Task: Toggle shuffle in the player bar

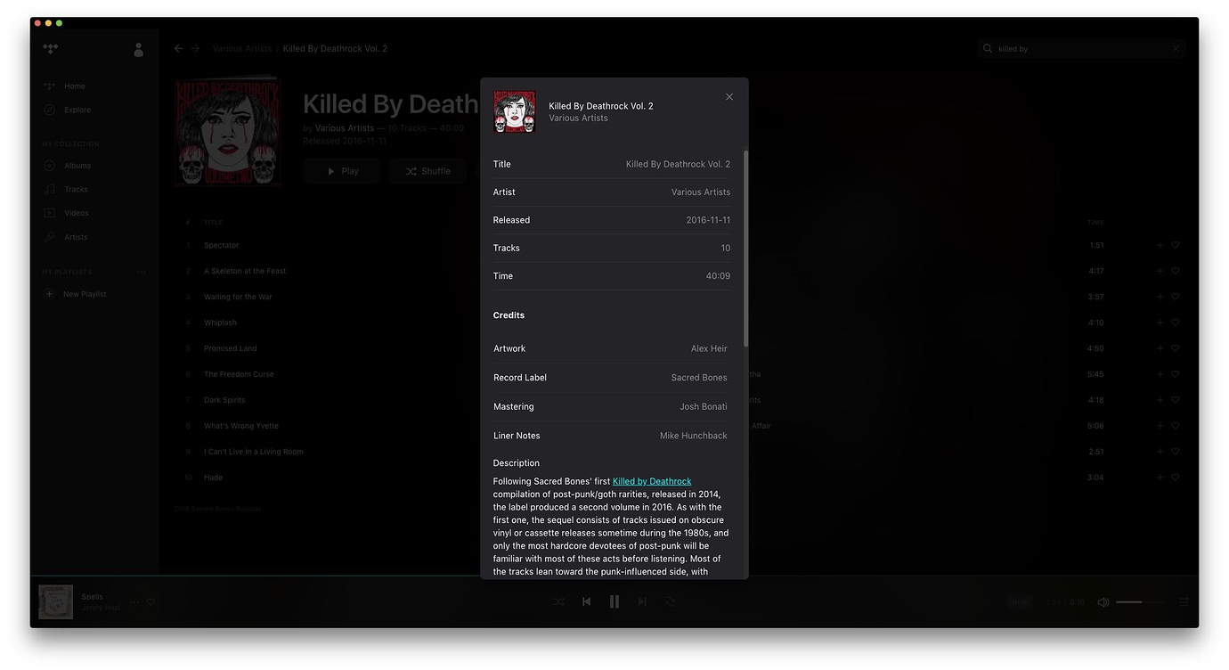Action: point(558,601)
